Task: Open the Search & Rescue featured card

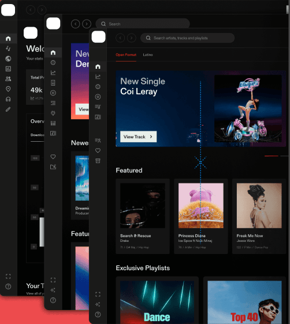Action: (x=143, y=216)
